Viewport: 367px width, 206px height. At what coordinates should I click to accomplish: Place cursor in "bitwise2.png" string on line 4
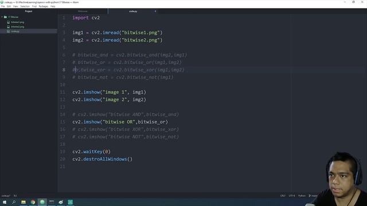(x=140, y=40)
